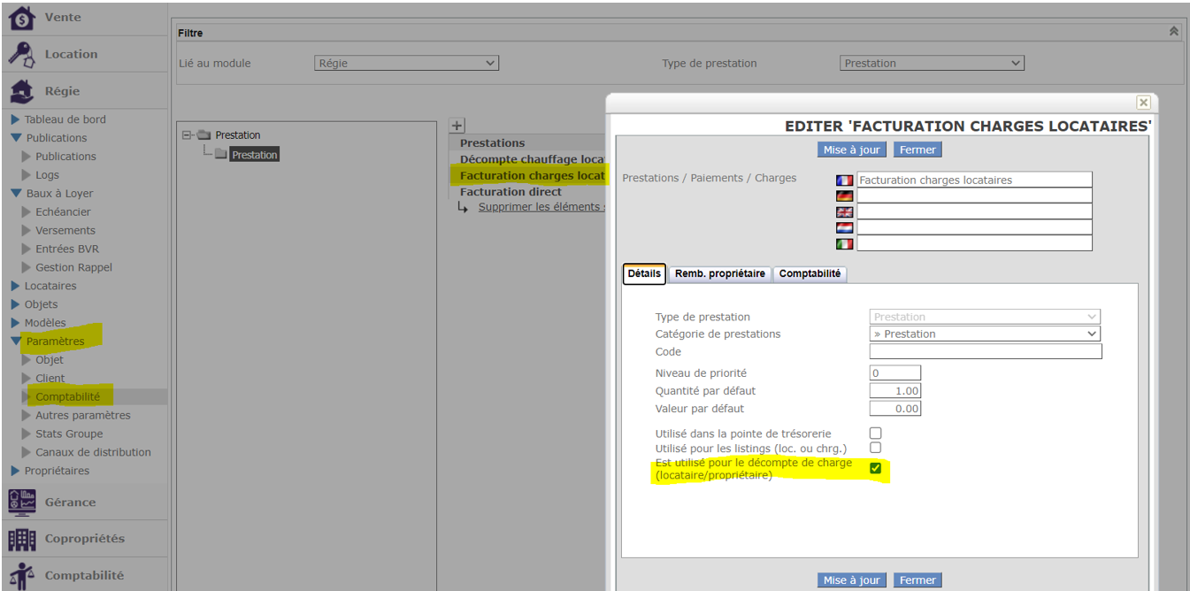Collapse the Filtre panel with double-chevron icon
Image resolution: width=1190 pixels, height=591 pixels.
(1173, 32)
